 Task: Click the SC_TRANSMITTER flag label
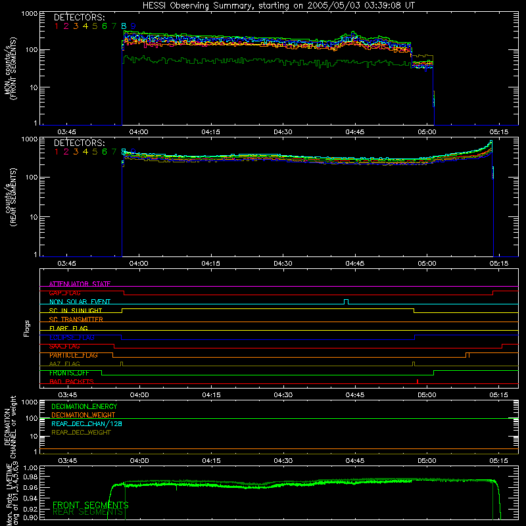click(76, 319)
